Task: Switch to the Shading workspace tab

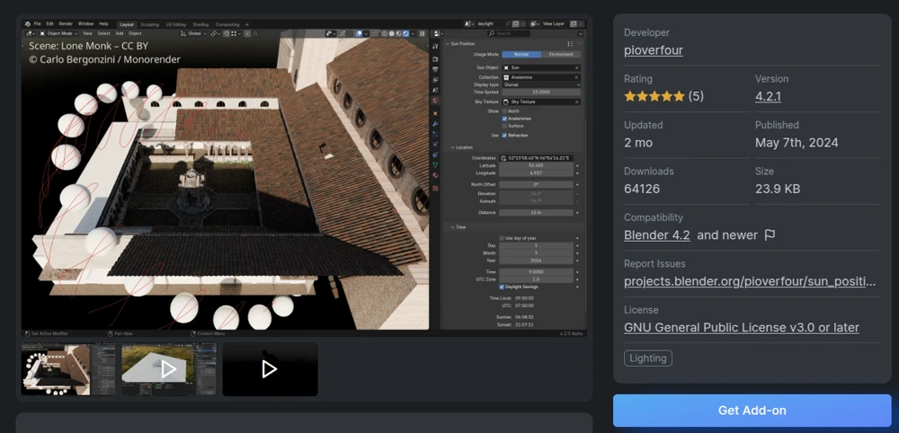Action: point(200,24)
